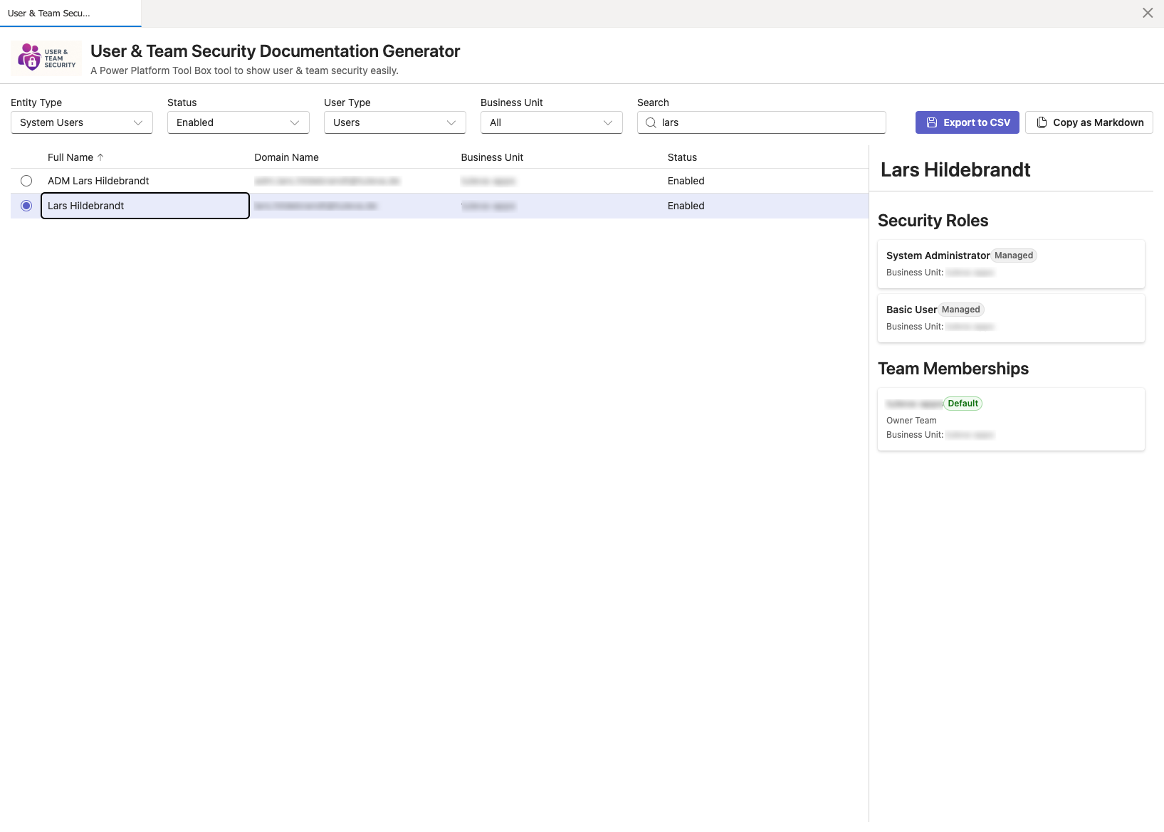Click the Copy as Markdown button
The height and width of the screenshot is (832, 1164).
click(x=1089, y=122)
